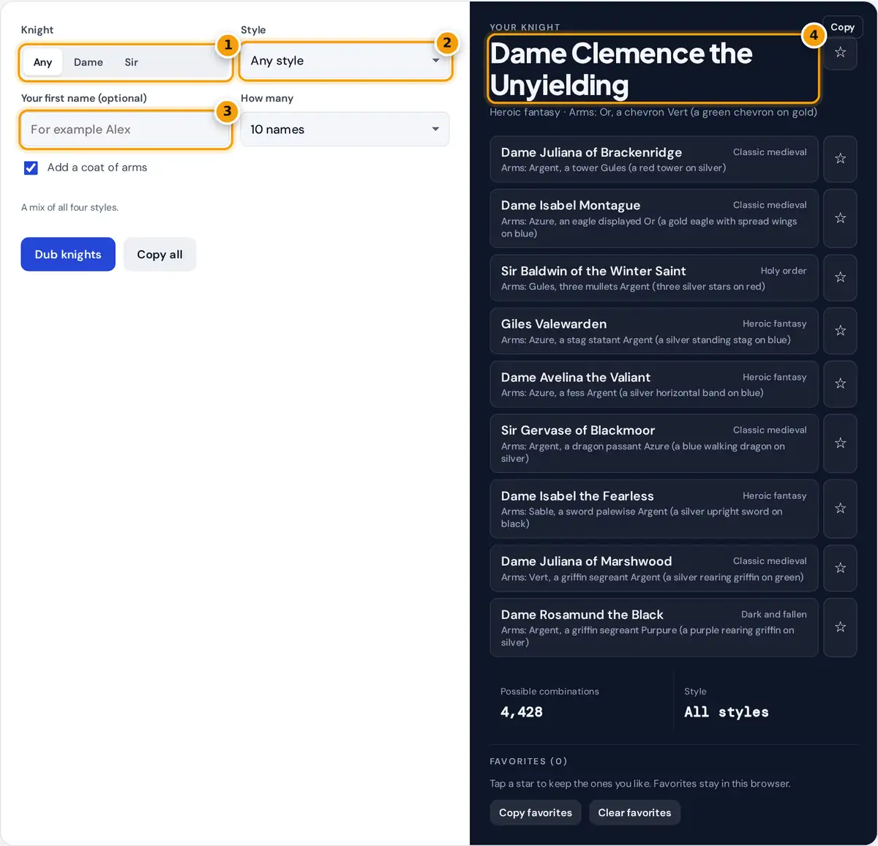Star Sir Baldwin of the Winter Saint

point(840,277)
